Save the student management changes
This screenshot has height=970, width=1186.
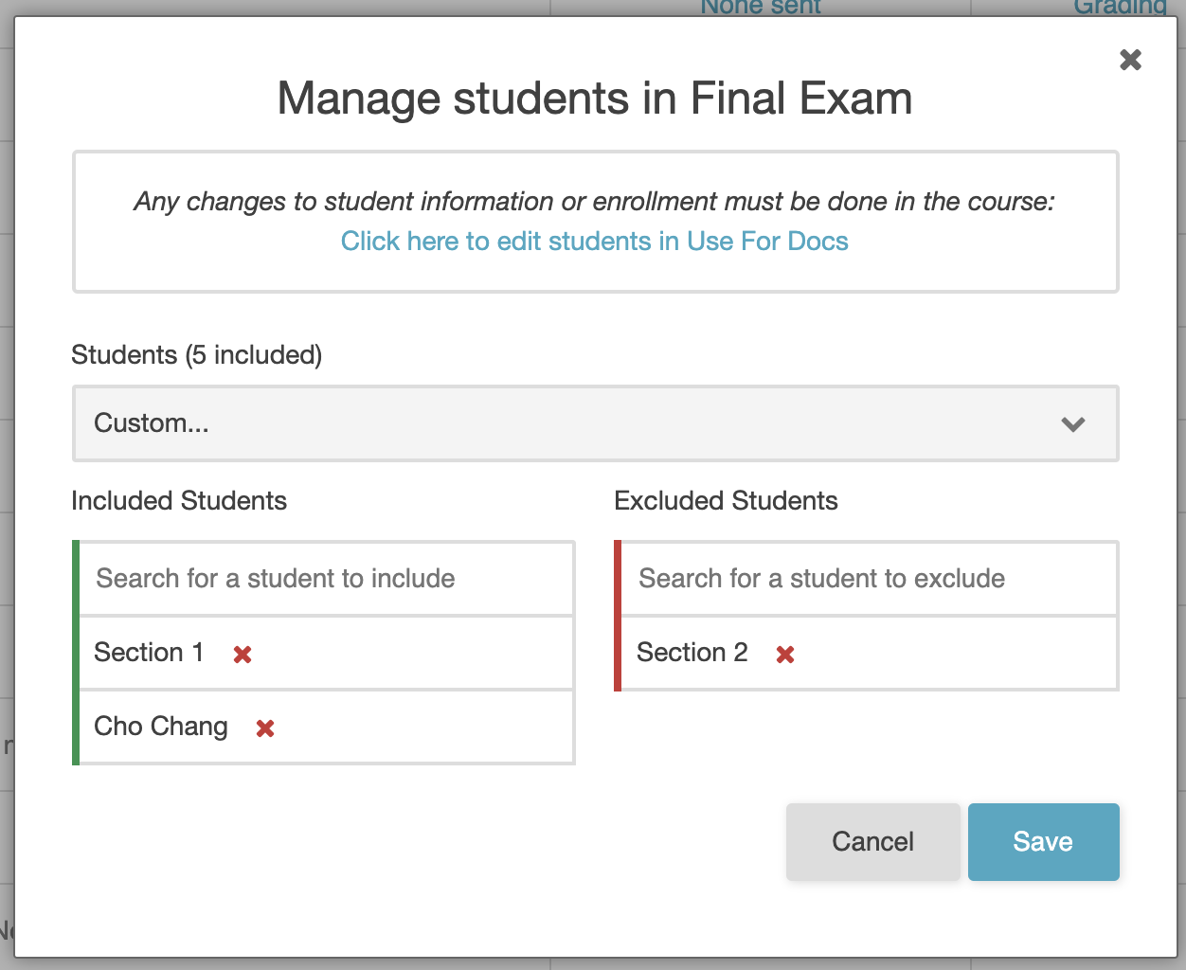pos(1043,841)
